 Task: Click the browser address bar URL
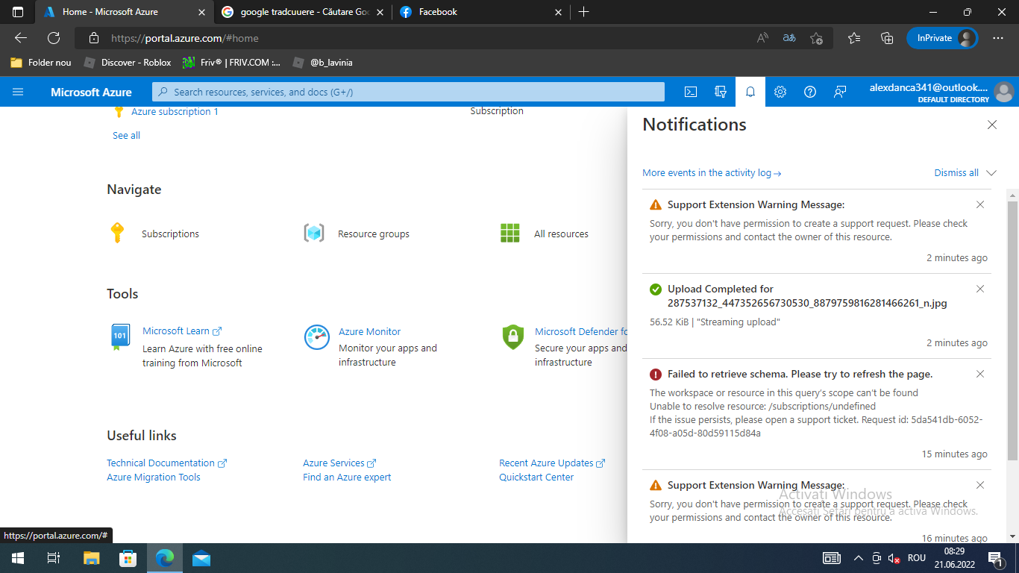[x=185, y=38]
